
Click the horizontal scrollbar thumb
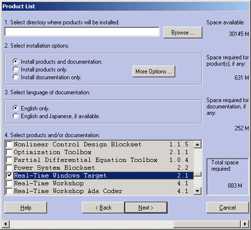(207, 224)
